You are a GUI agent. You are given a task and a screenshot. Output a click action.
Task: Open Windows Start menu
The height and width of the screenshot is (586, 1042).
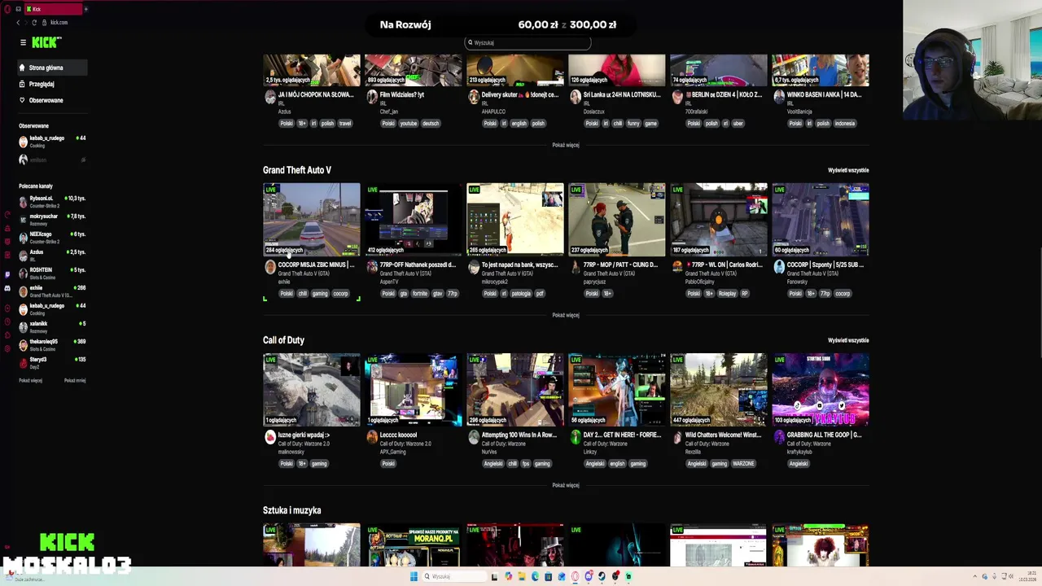coord(414,576)
